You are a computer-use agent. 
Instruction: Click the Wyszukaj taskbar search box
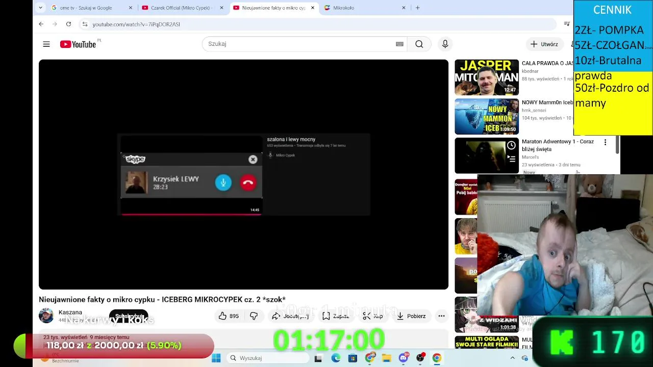pos(267,358)
